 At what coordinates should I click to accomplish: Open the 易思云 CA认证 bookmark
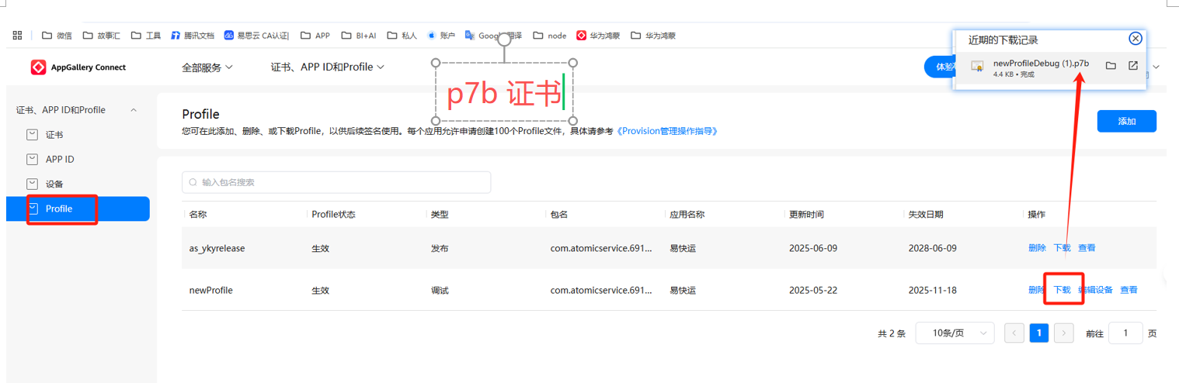click(256, 36)
